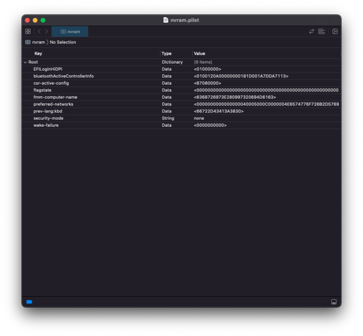Image resolution: width=363 pixels, height=336 pixels.
Task: Click the bluetooth value <0100120A...>
Action: click(241, 76)
